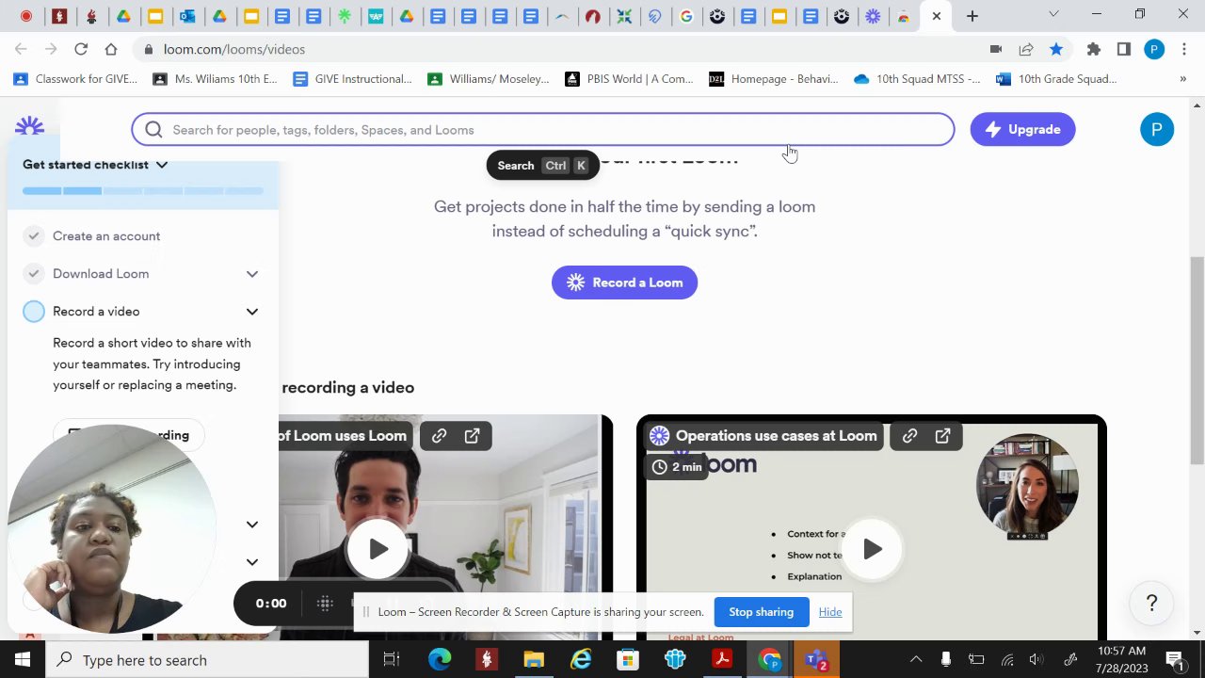Viewport: 1205px width, 678px height.
Task: Click the Loom search input field
Action: coord(543,130)
